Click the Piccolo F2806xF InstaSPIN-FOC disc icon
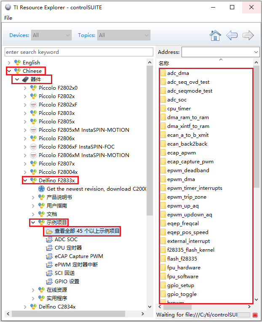The image size is (262, 322). [33, 147]
